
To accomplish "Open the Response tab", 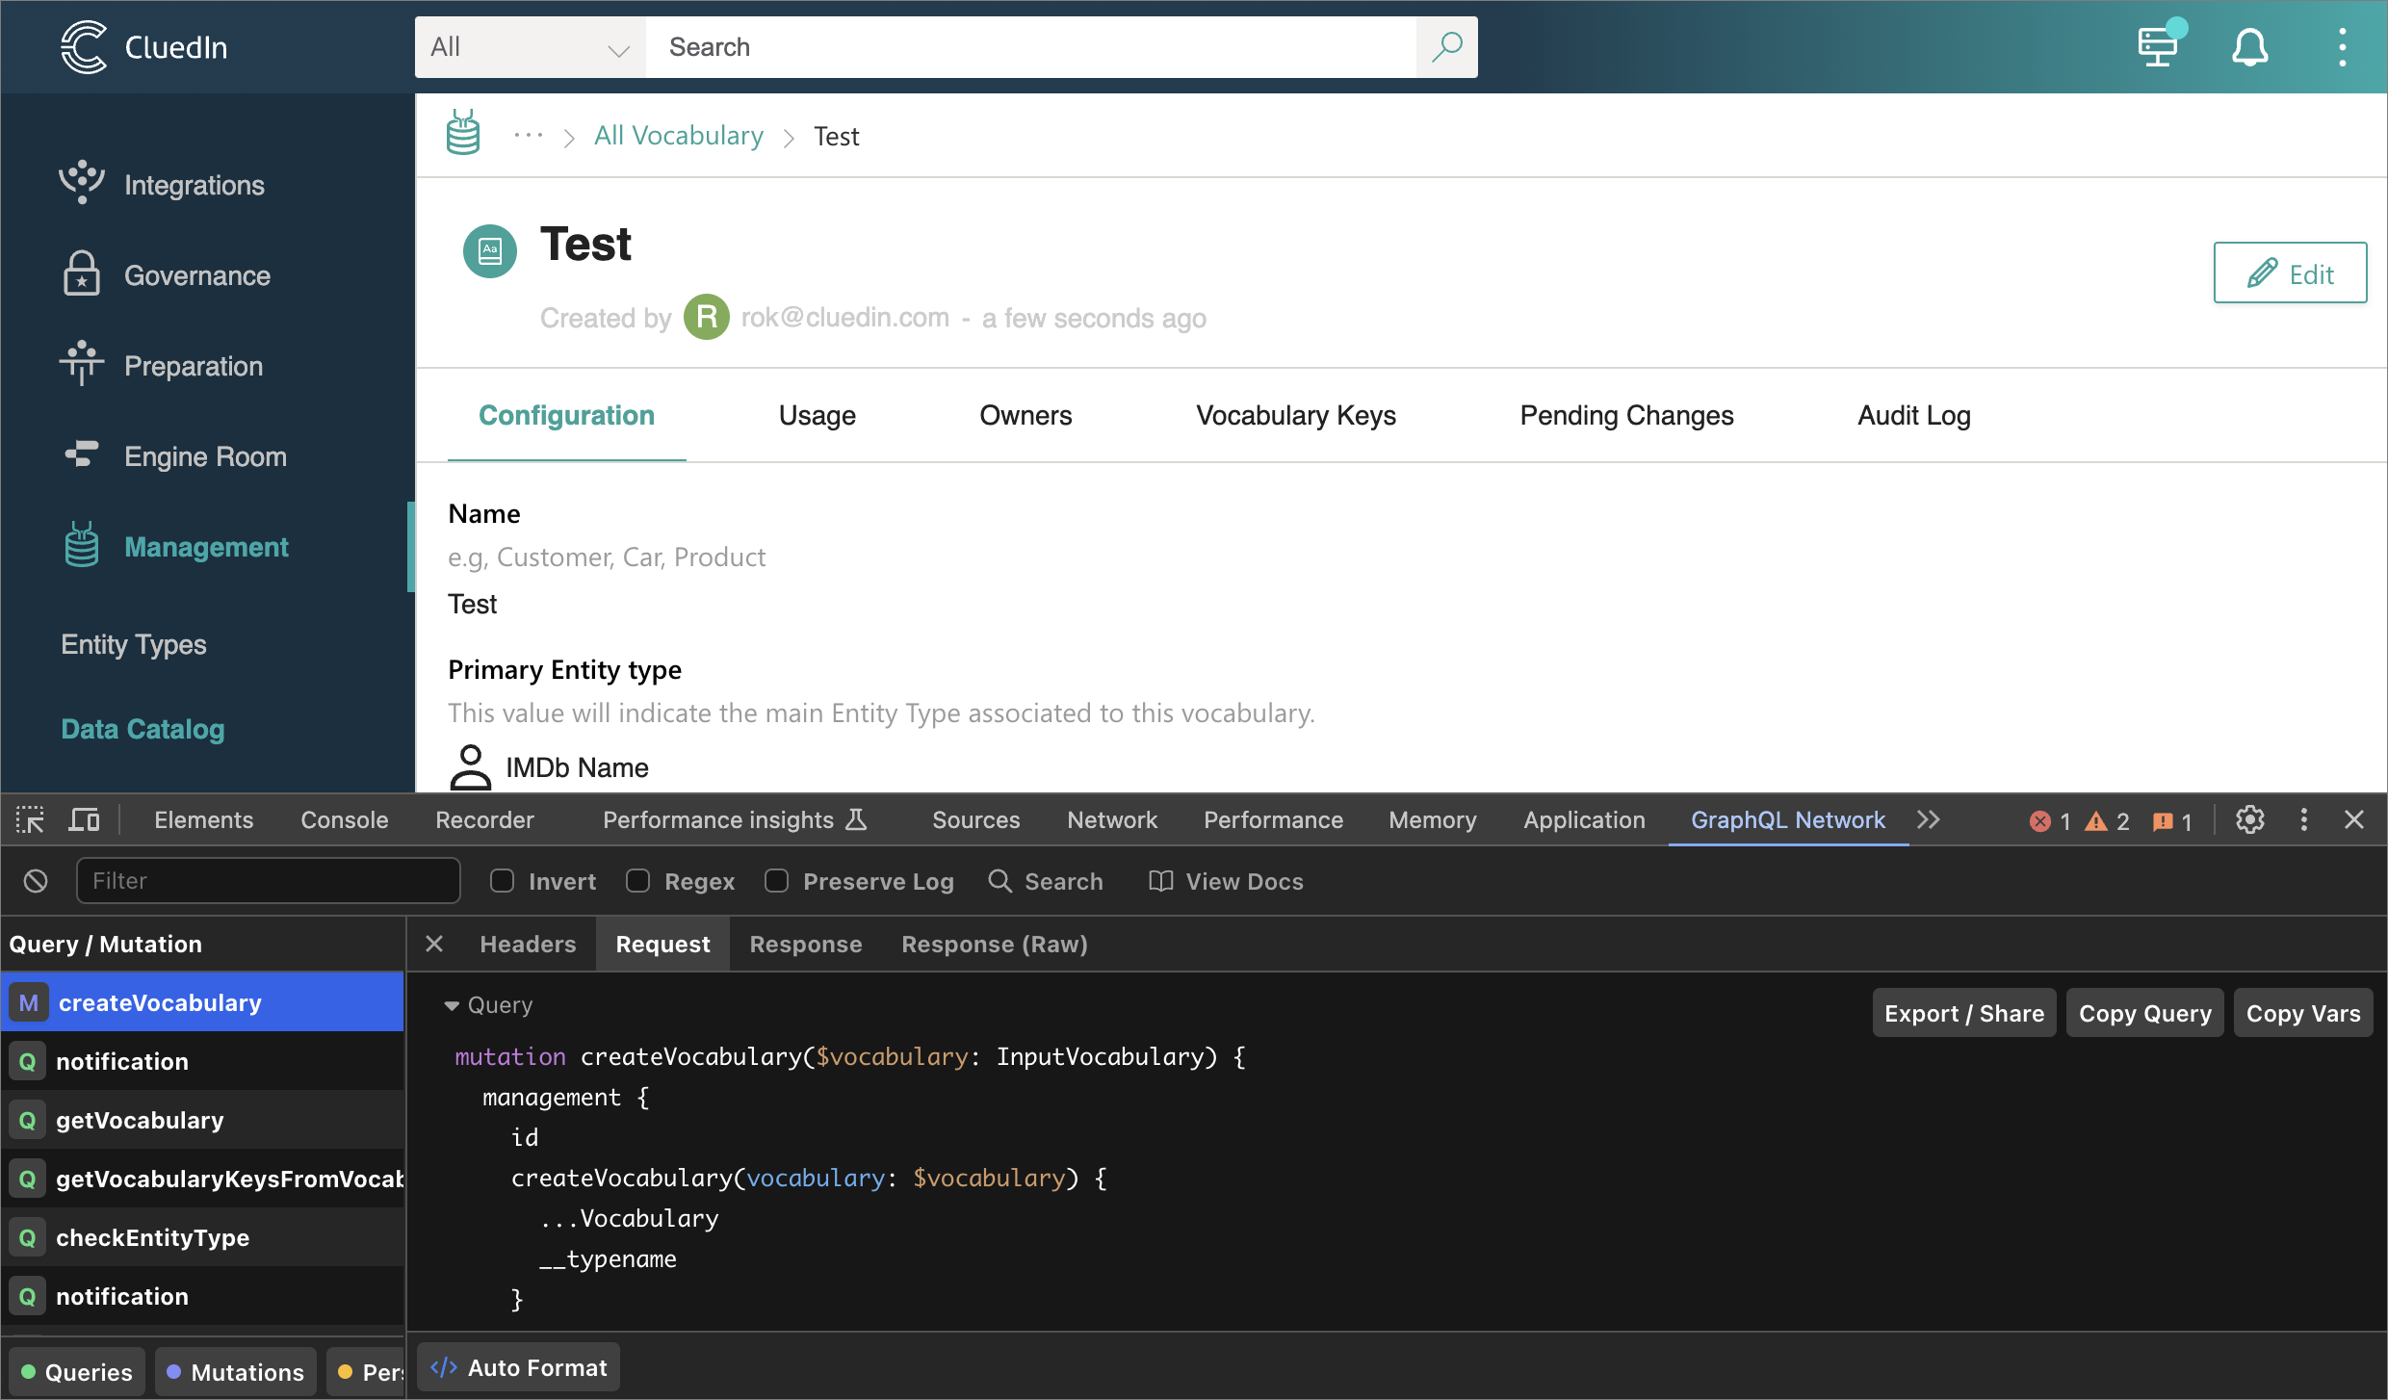I will (x=806, y=944).
